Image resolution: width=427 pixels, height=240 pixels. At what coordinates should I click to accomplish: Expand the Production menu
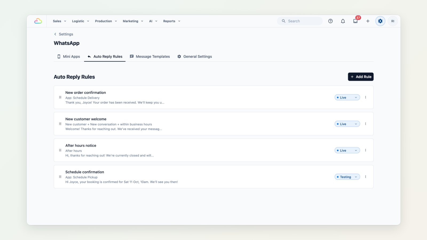pos(106,21)
